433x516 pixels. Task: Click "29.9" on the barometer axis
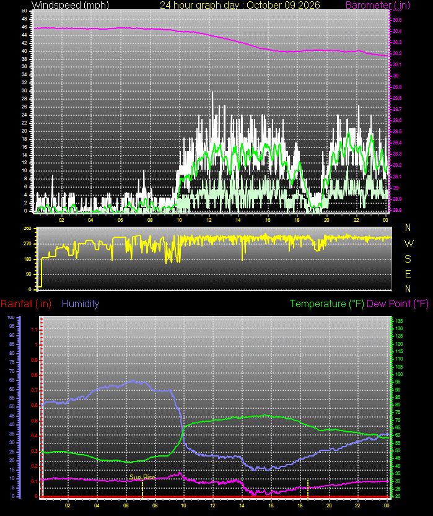coord(397,87)
